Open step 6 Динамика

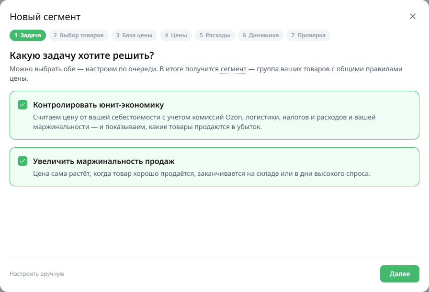[260, 35]
